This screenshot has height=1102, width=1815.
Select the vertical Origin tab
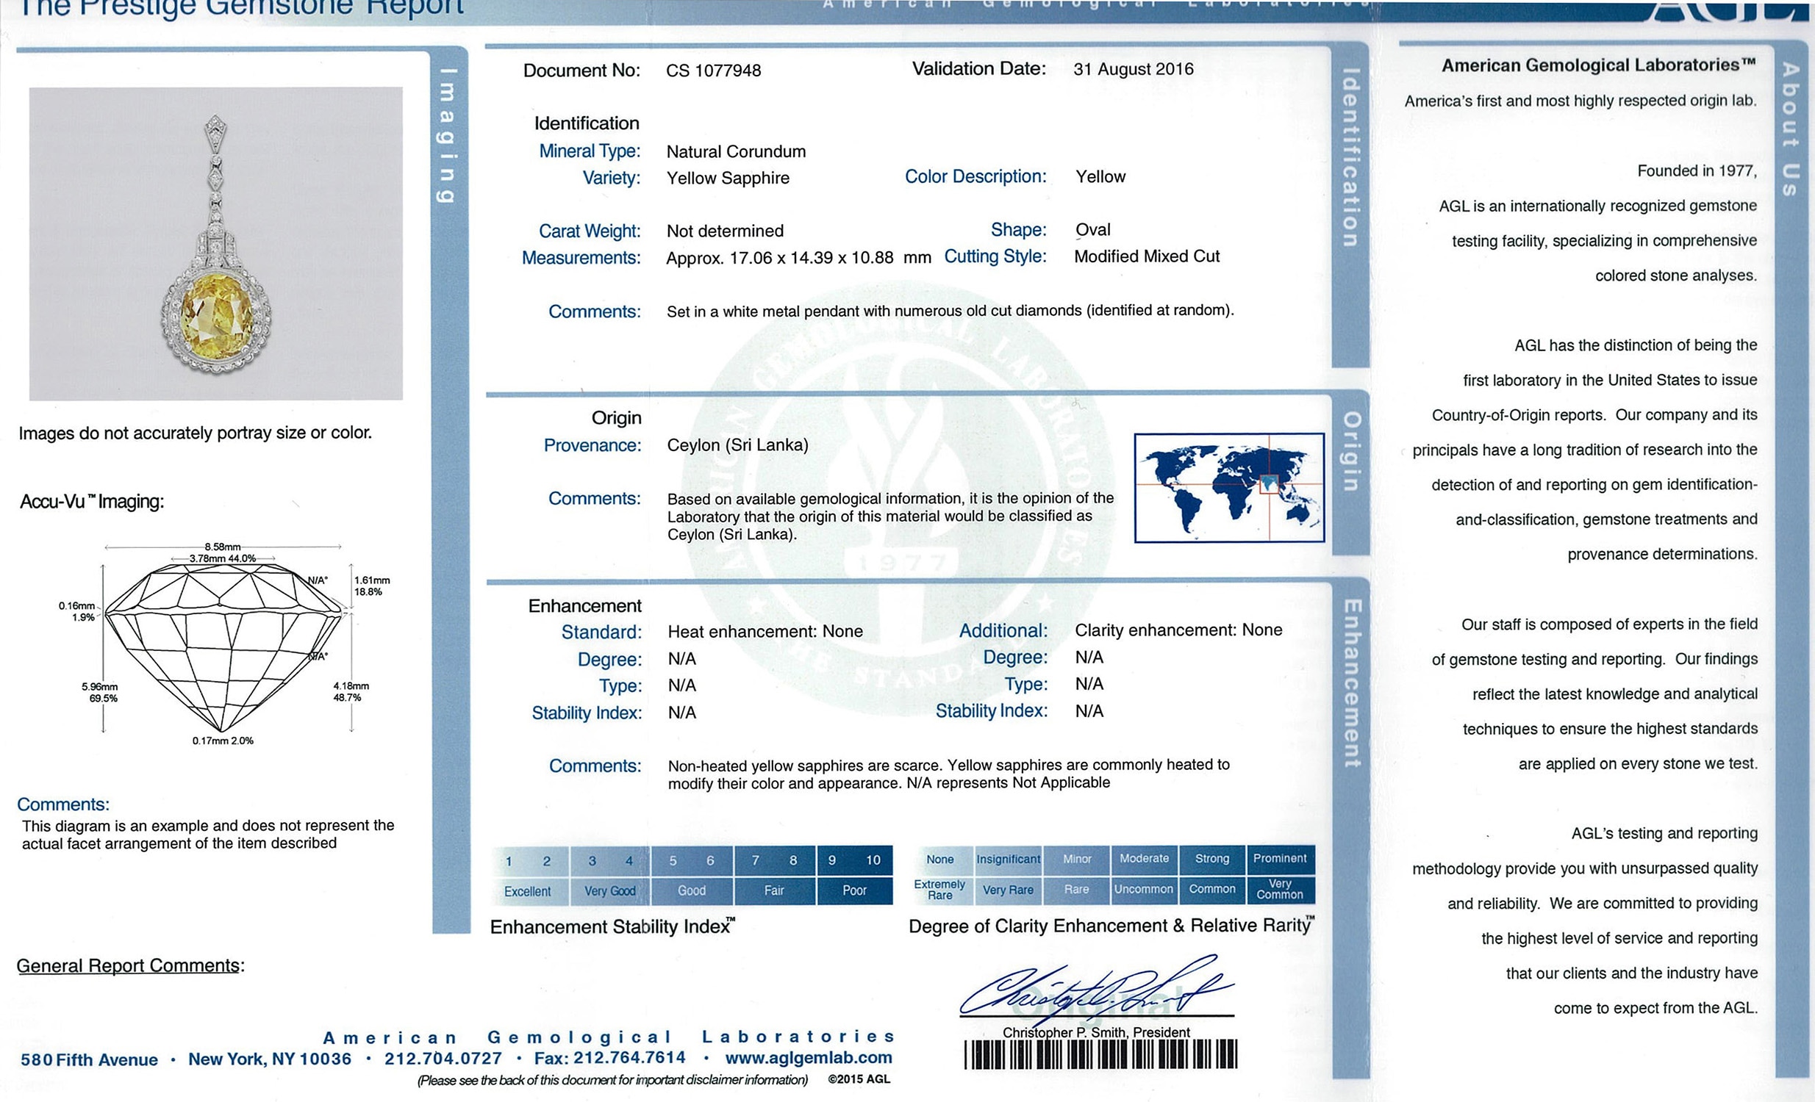pyautogui.click(x=1350, y=451)
